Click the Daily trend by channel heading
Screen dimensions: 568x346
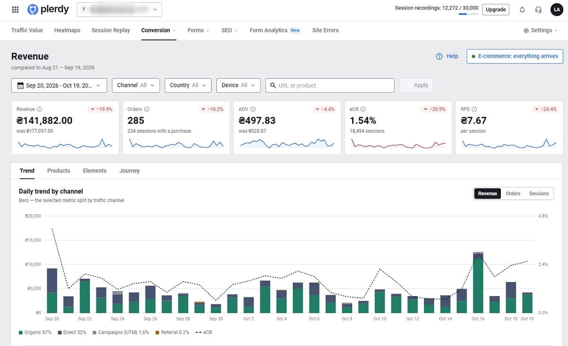click(x=51, y=191)
